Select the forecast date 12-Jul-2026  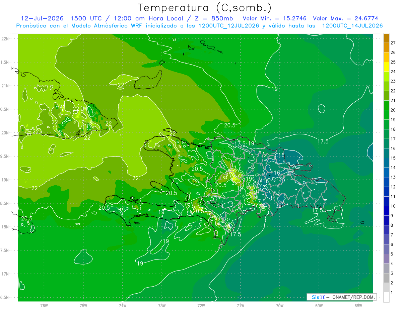[x=42, y=18]
